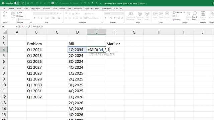214x120 pixels.
Task: Open the File tab
Action: click(x=4, y=8)
